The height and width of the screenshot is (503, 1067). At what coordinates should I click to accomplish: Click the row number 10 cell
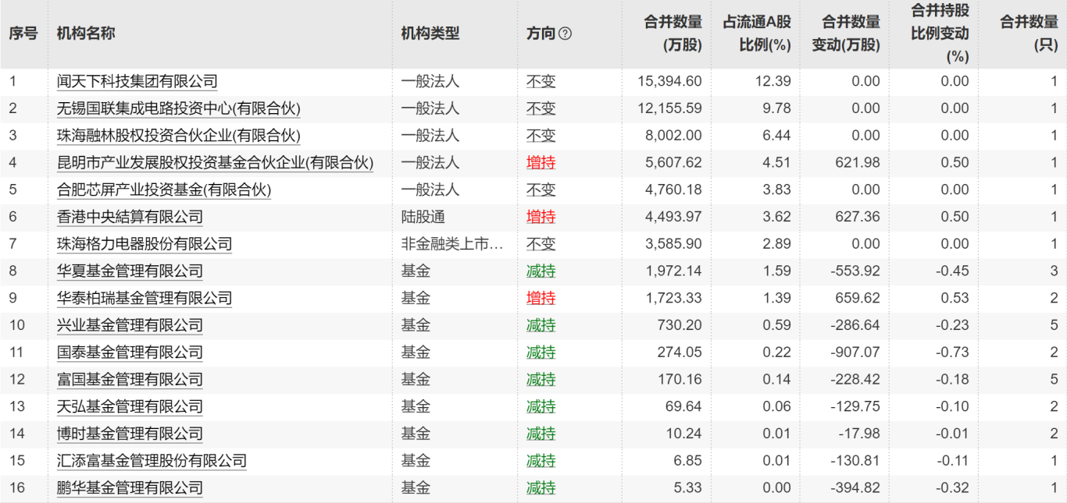[x=17, y=325]
